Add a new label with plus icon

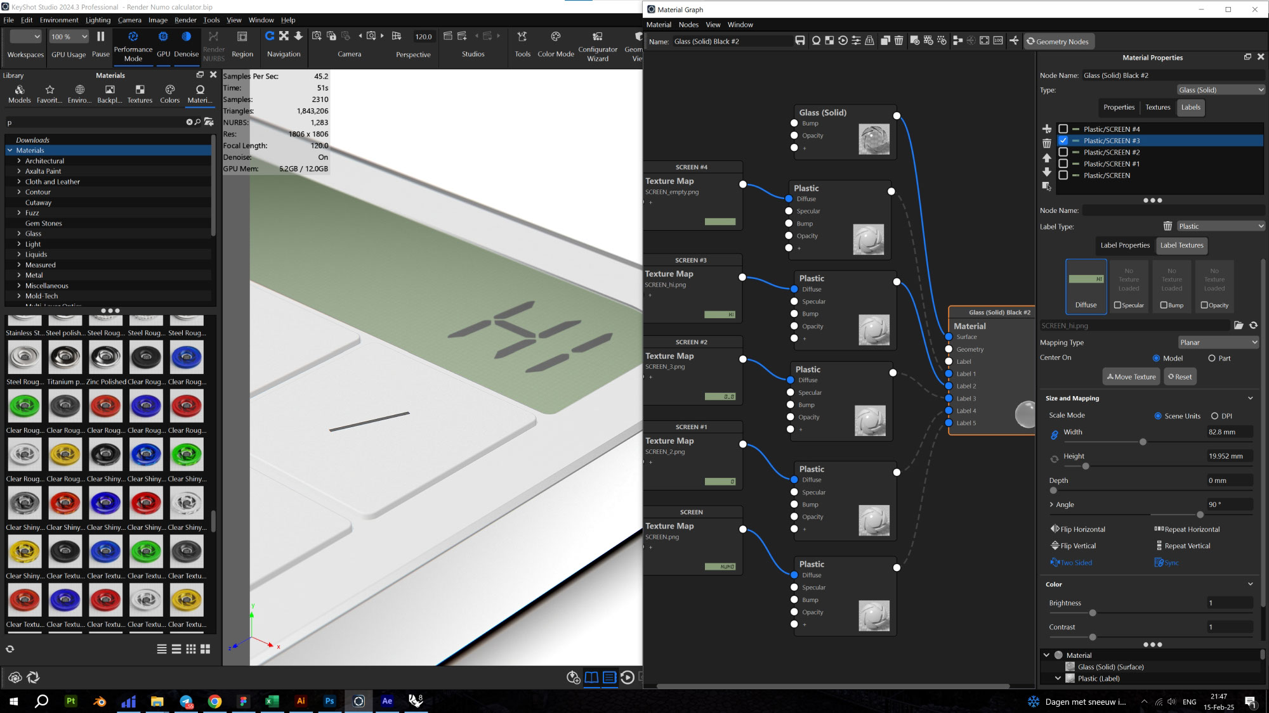point(1047,129)
